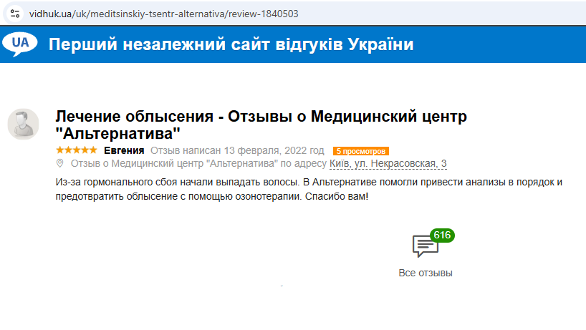Open the "Київ, ул. Некрасовская, 3" address link
The width and height of the screenshot is (586, 330).
click(x=388, y=164)
